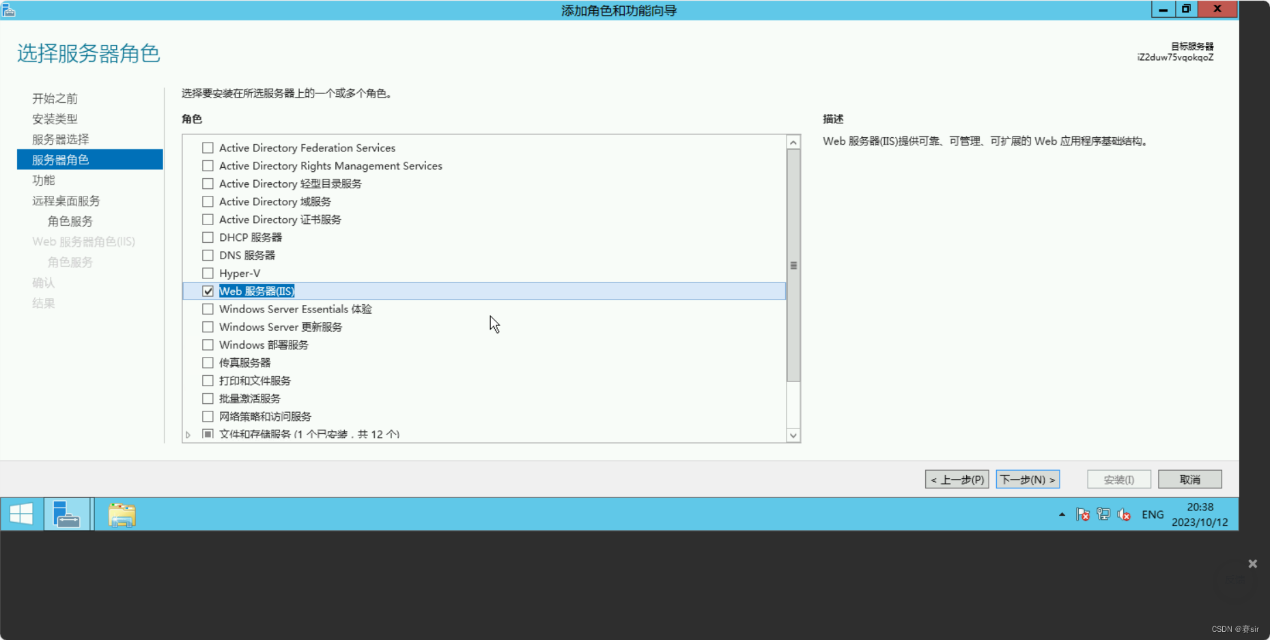Switch the ENG input language indicator
1270x640 pixels.
pyautogui.click(x=1153, y=514)
